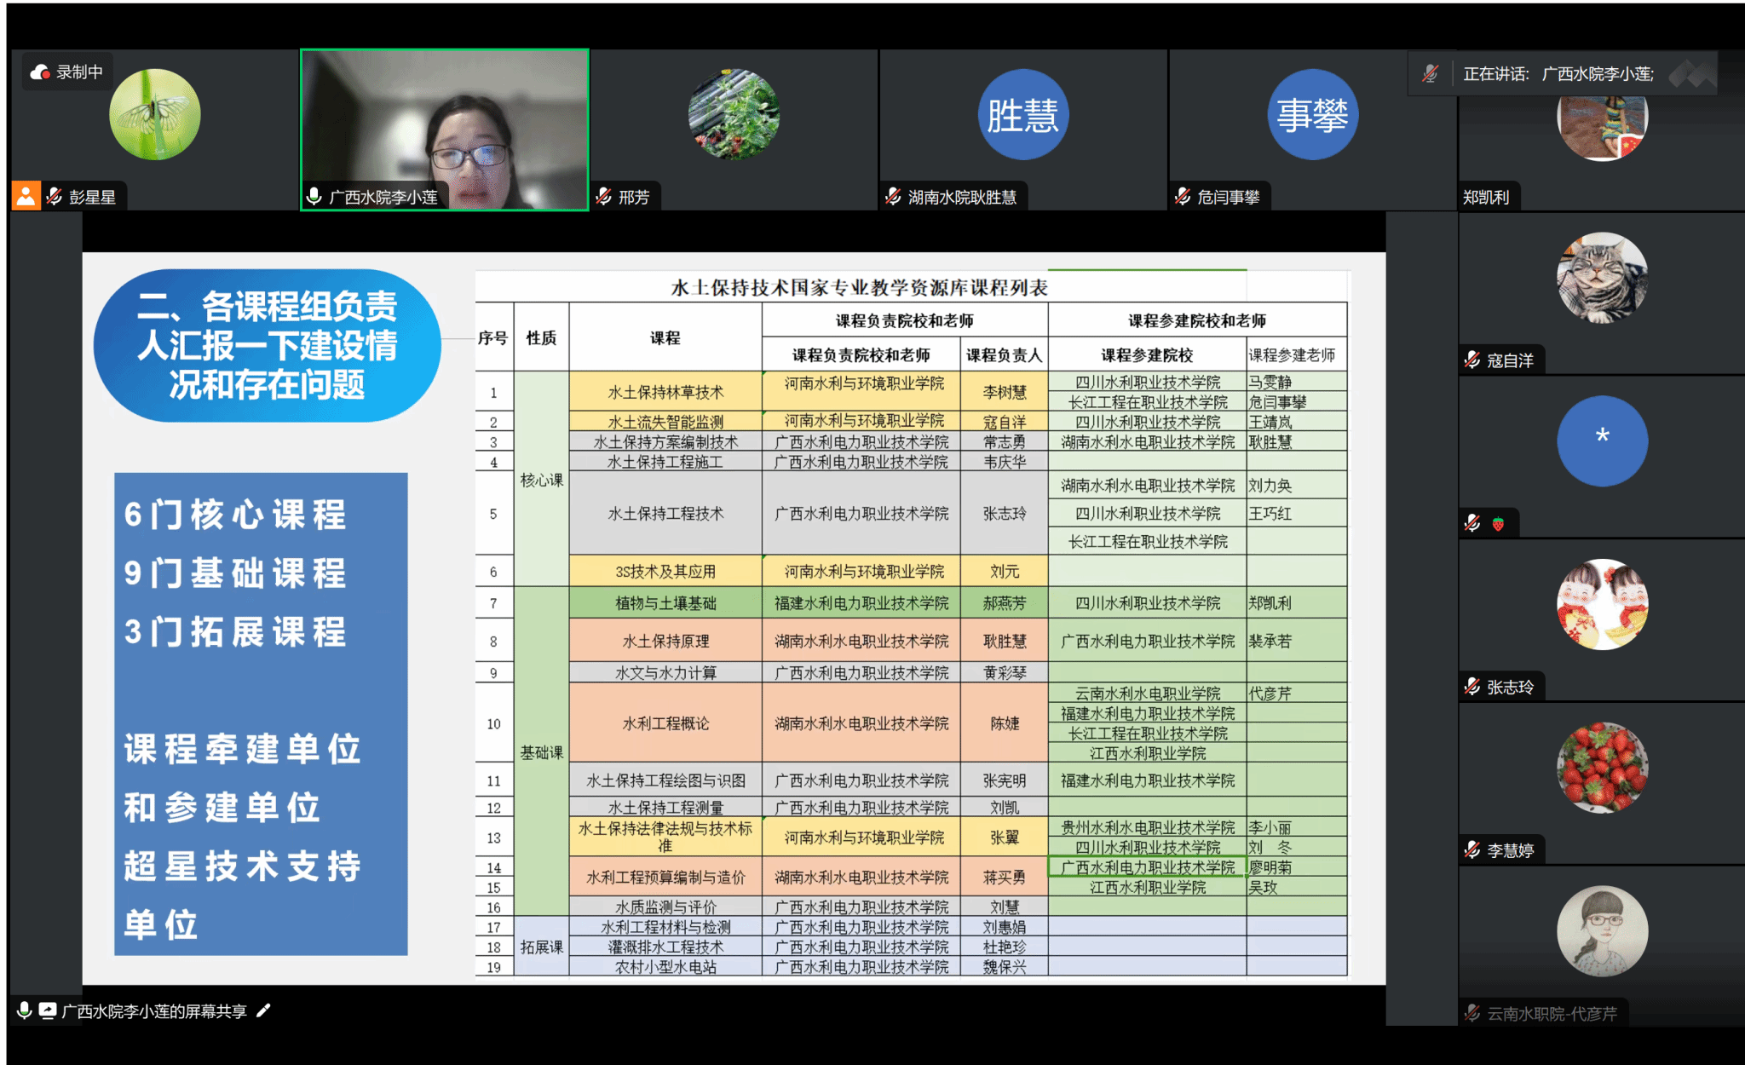Click active microphone icon of 广西水院李小莲
Image resolution: width=1745 pixels, height=1065 pixels.
(314, 197)
